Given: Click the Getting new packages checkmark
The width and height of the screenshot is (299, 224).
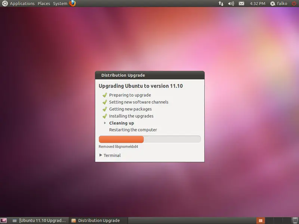Looking at the screenshot, I should [105, 109].
